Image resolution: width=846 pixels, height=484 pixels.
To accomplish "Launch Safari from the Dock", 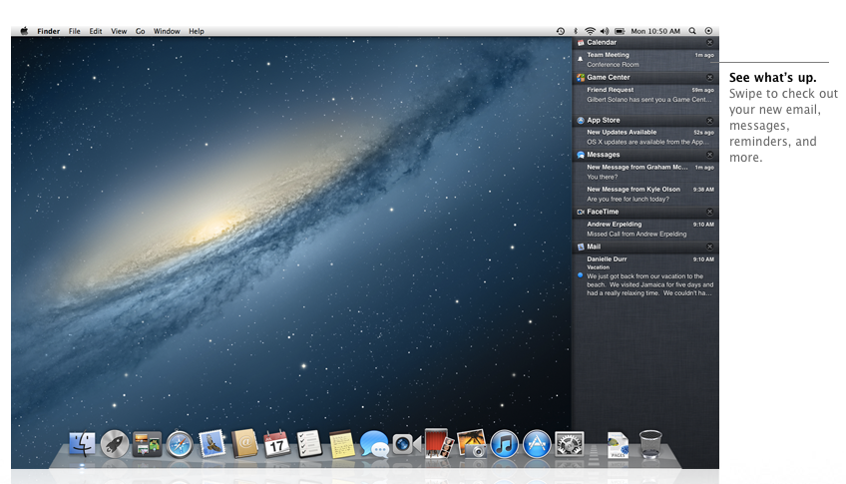I will pyautogui.click(x=180, y=444).
